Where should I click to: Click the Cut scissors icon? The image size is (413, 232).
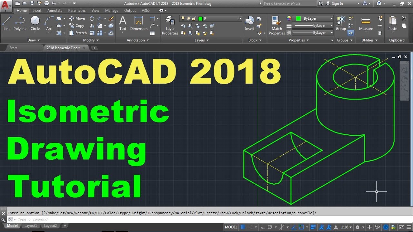click(x=404, y=18)
